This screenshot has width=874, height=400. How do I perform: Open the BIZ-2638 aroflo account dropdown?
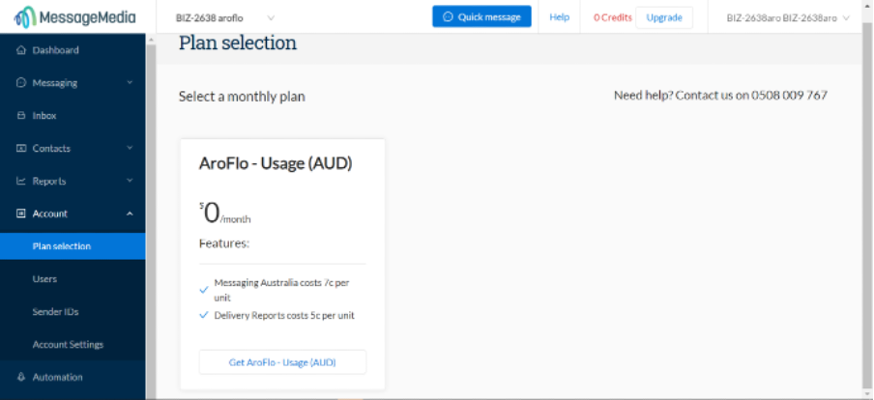coord(225,17)
